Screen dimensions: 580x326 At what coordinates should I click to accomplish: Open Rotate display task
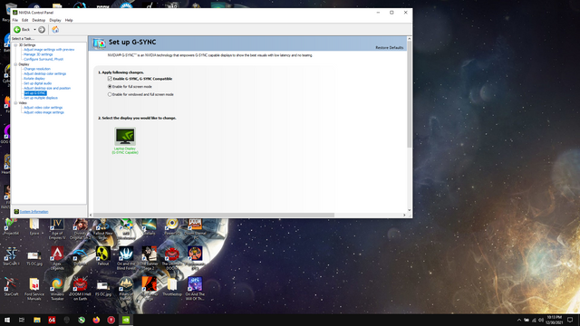34,79
